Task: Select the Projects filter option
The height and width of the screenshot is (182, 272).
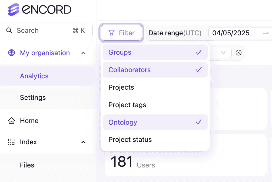Action: click(x=155, y=87)
